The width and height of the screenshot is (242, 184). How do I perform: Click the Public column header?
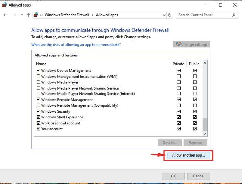194,64
